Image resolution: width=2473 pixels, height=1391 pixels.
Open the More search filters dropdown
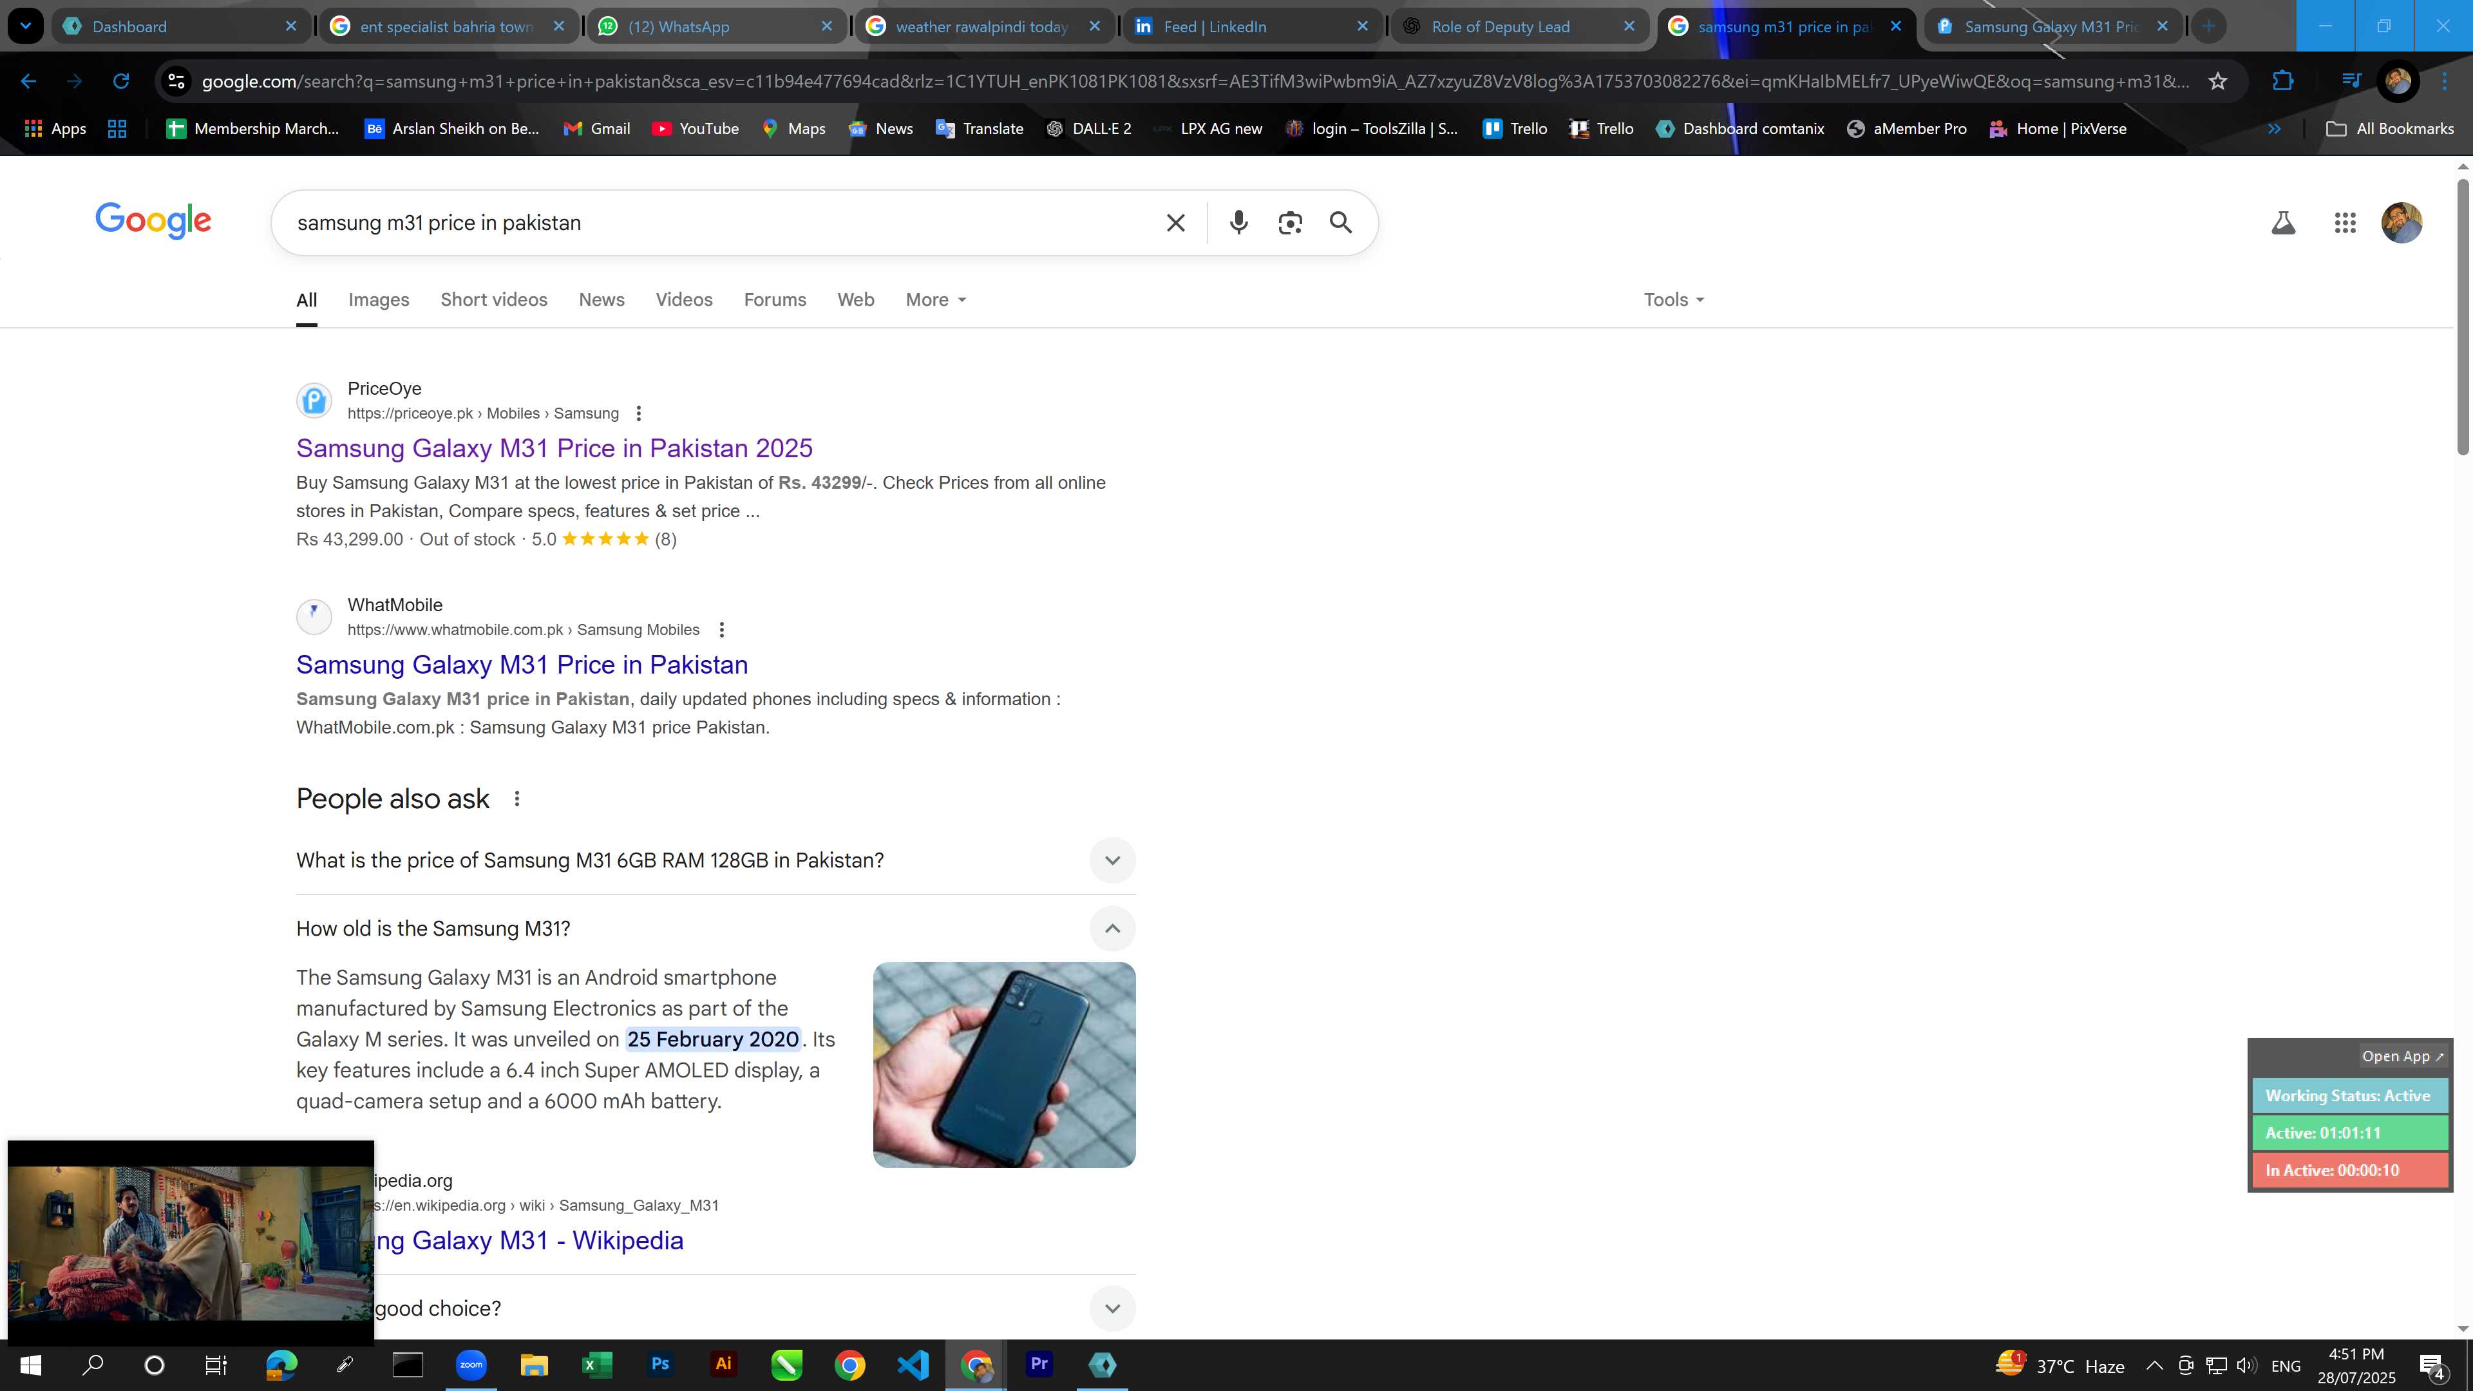pyautogui.click(x=936, y=299)
